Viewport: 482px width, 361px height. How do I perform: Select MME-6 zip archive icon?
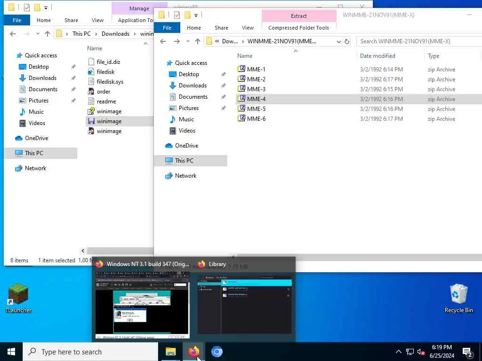pos(241,118)
